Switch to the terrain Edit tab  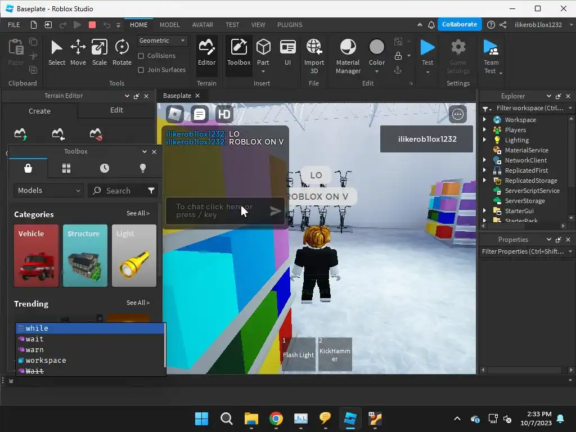tap(116, 110)
